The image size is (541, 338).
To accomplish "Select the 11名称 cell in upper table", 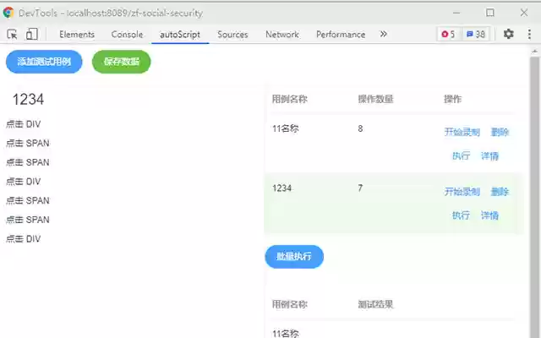I will coord(286,128).
